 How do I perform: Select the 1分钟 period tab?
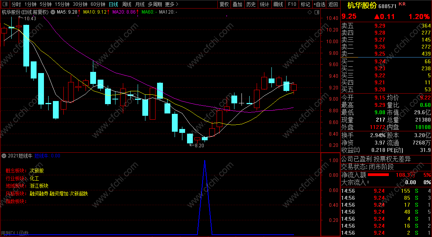pyautogui.click(x=30, y=4)
